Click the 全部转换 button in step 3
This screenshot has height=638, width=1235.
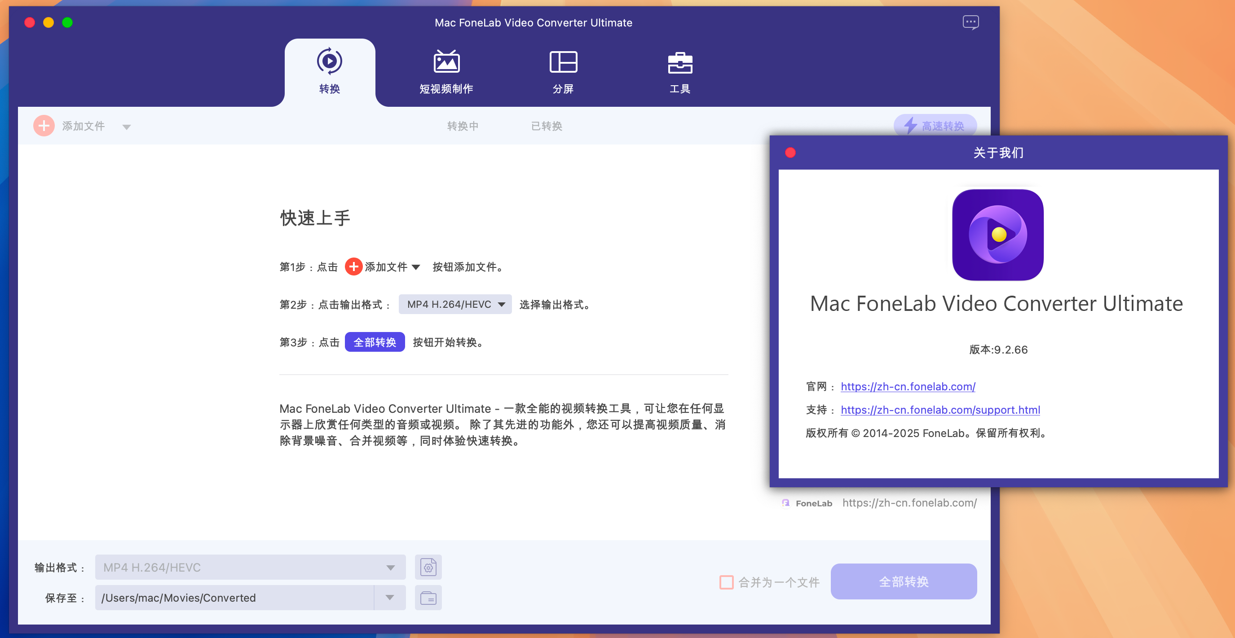pos(375,342)
